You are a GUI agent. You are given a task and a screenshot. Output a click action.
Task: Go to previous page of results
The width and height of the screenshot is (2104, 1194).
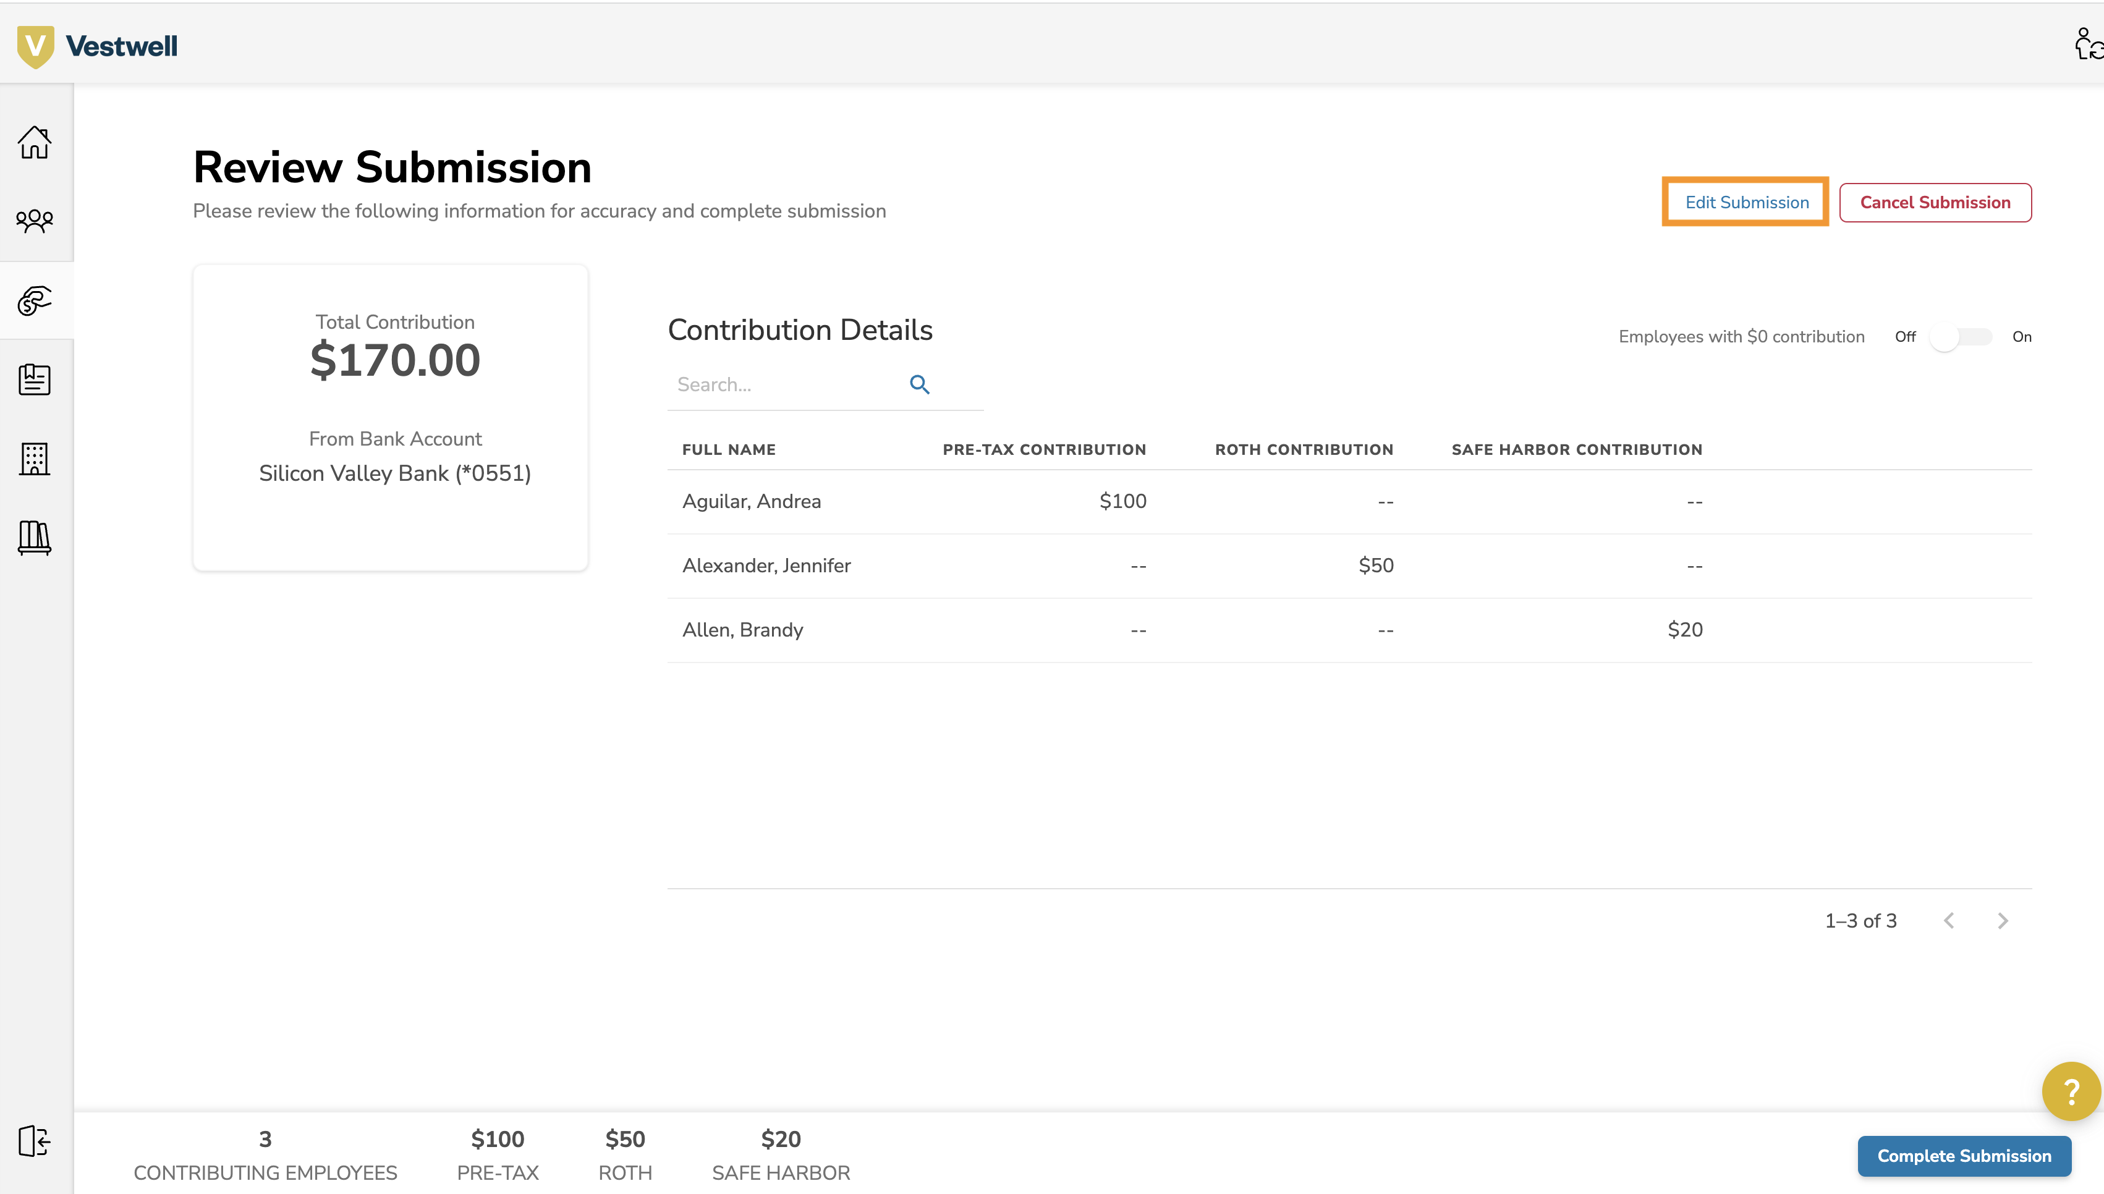pyautogui.click(x=1949, y=921)
